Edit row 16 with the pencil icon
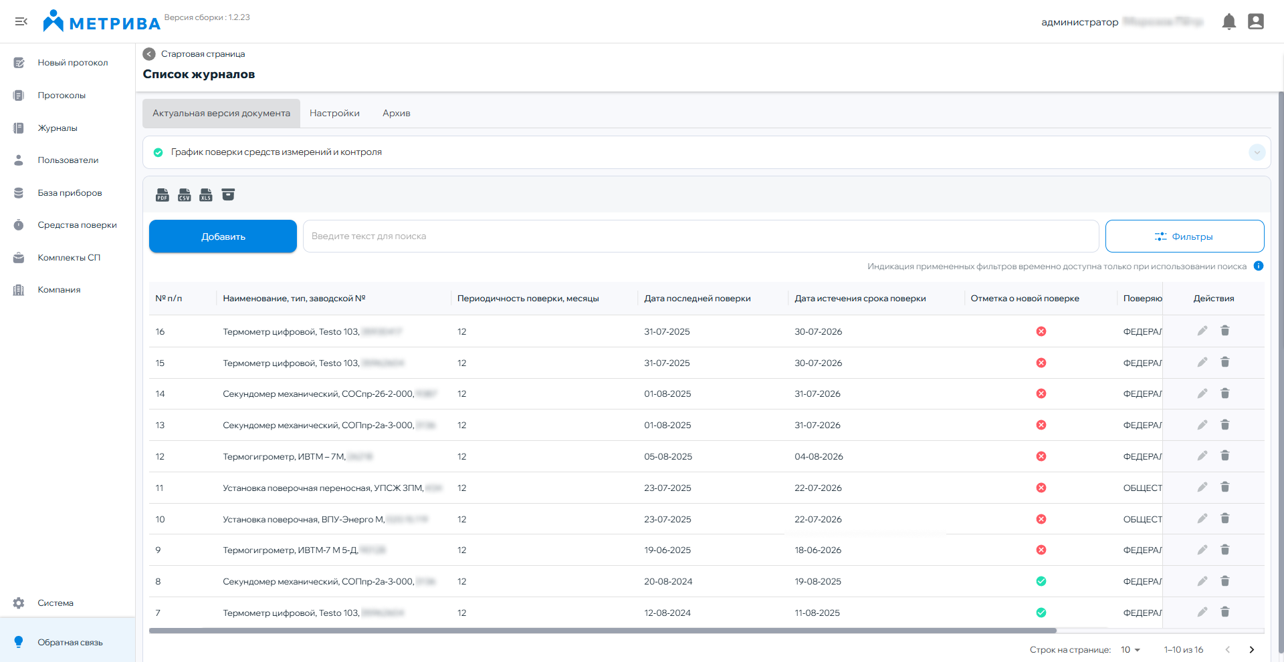1284x662 pixels. point(1202,331)
